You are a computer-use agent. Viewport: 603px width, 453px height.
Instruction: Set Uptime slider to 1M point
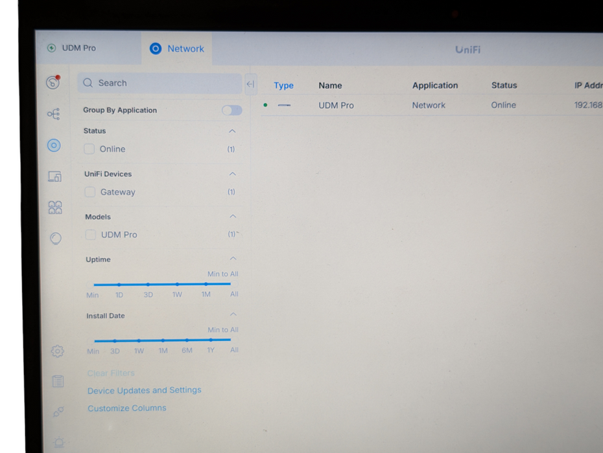(206, 283)
